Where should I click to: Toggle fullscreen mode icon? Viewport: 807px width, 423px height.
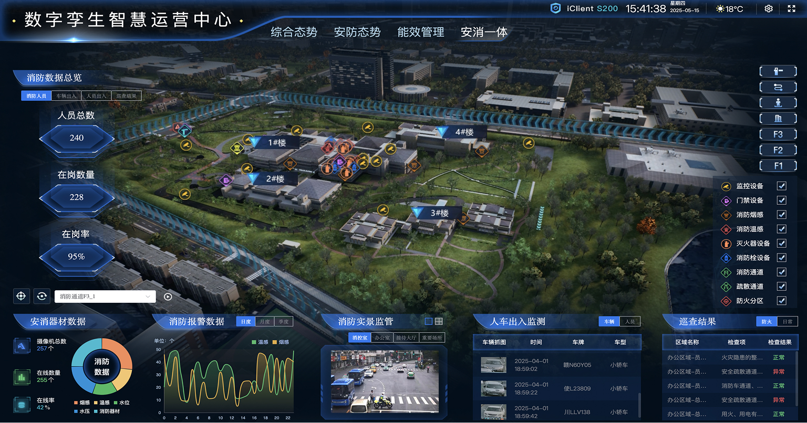pyautogui.click(x=792, y=9)
